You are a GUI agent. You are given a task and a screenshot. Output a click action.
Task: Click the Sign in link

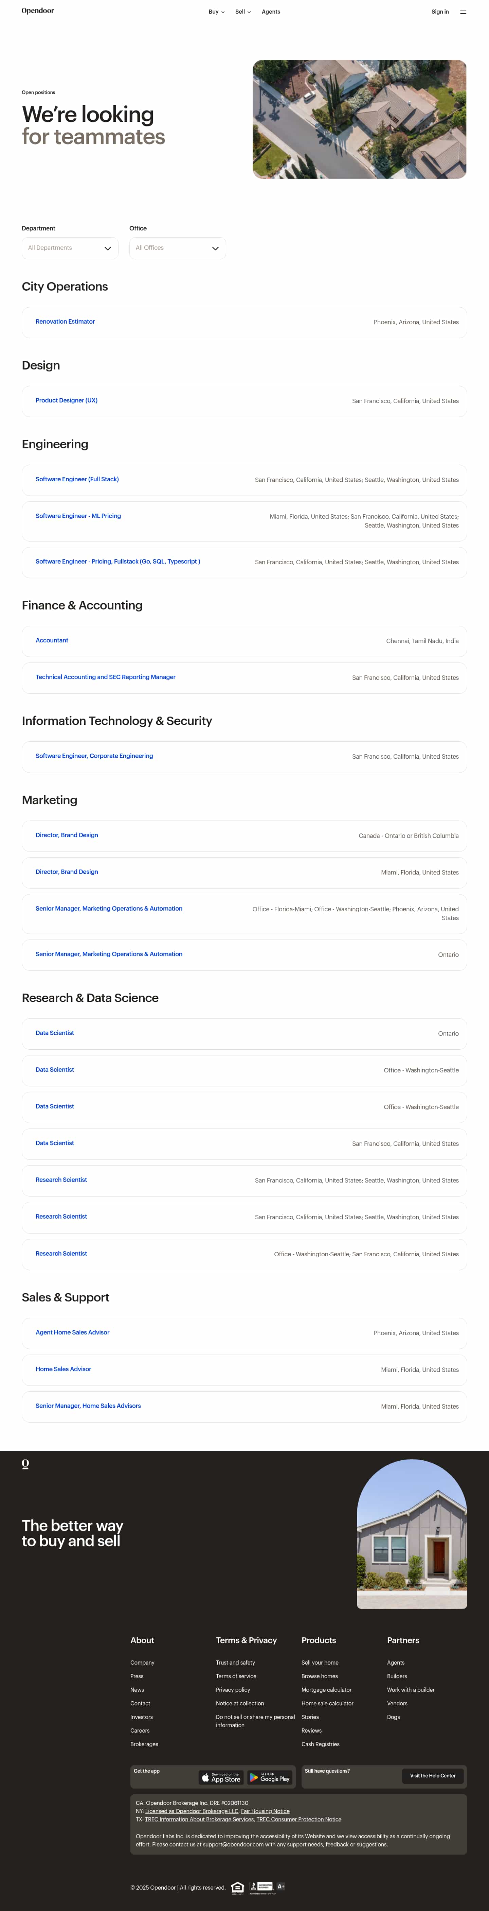coord(440,12)
